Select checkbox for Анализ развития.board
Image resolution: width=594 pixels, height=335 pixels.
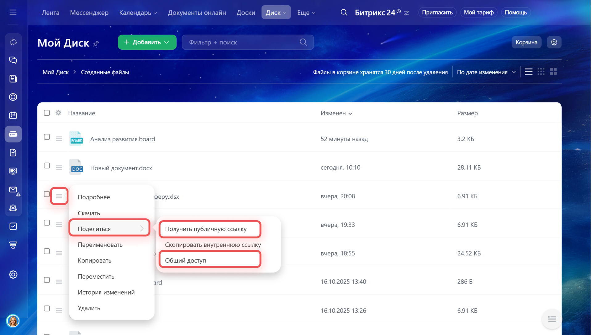[47, 137]
